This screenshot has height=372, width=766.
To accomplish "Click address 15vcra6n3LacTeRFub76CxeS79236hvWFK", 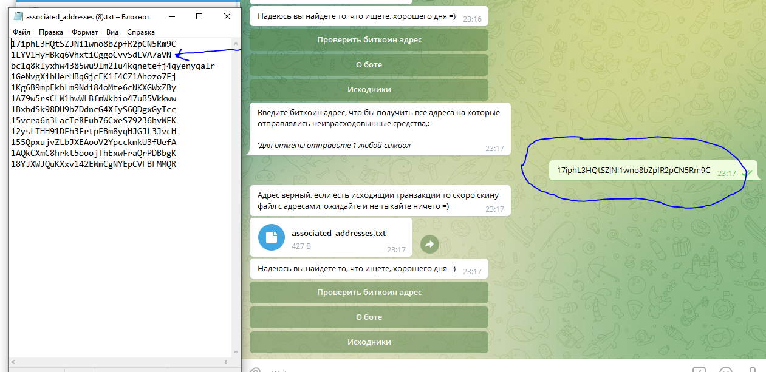I will point(94,120).
